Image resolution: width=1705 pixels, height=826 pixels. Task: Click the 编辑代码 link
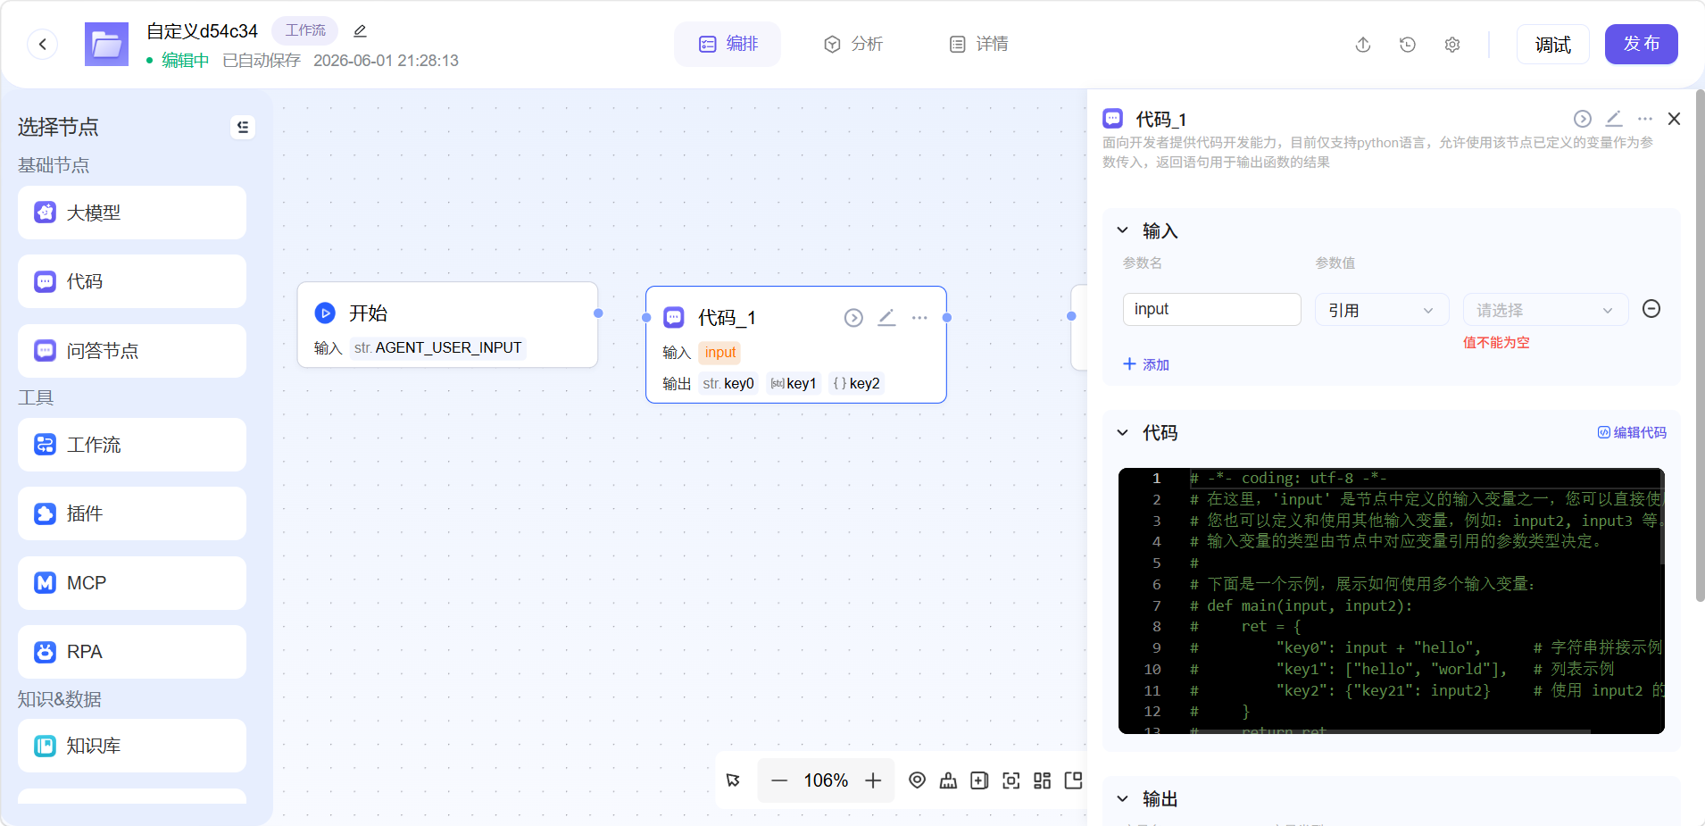(1632, 432)
